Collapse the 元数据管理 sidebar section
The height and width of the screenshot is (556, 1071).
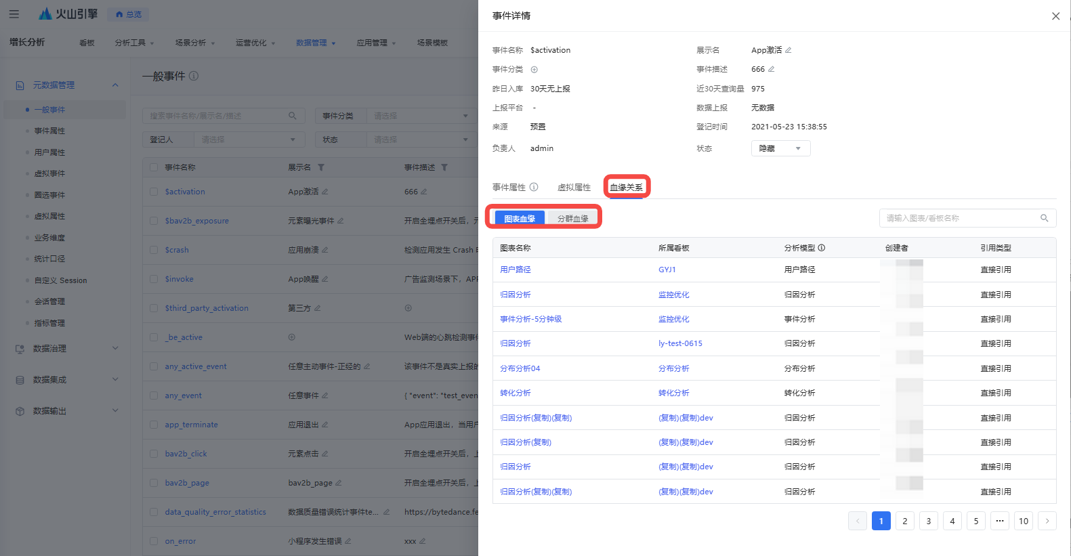(x=115, y=85)
